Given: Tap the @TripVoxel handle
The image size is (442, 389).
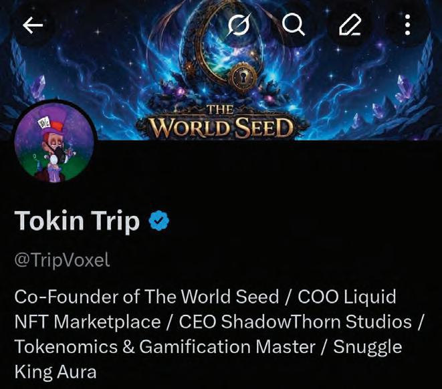Looking at the screenshot, I should pyautogui.click(x=62, y=261).
